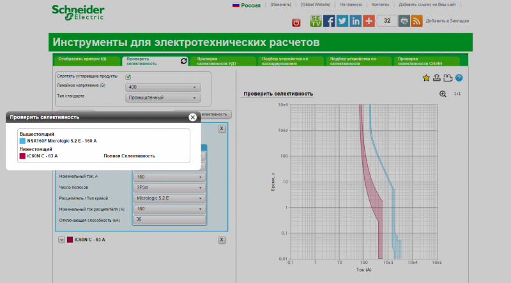
Task: Click NSX160F Micrologic 5.2 E - 160 A text
Action: (62, 141)
